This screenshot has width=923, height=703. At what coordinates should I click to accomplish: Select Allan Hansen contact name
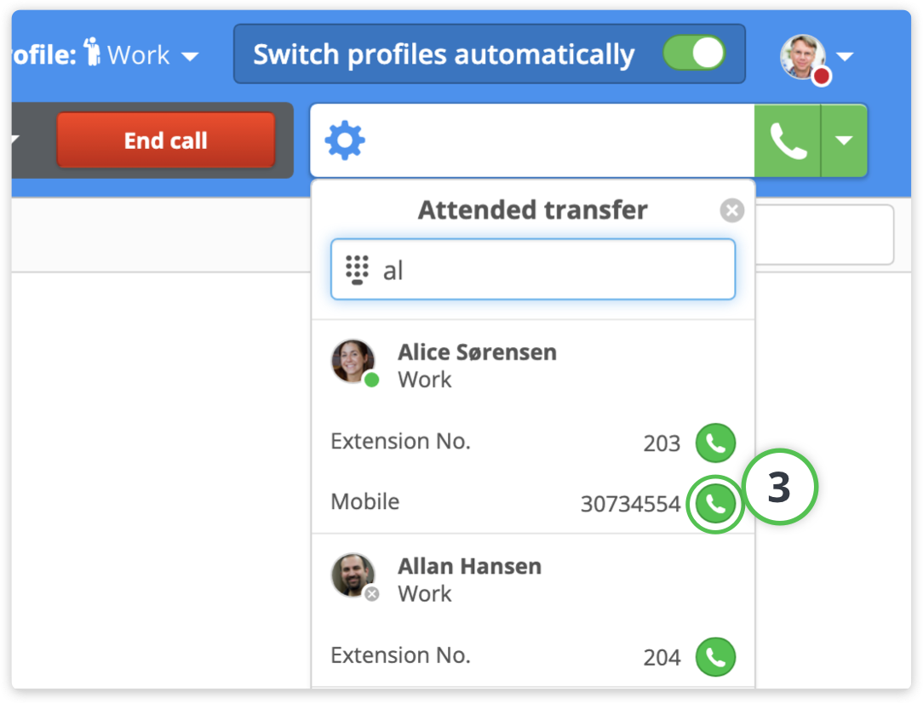point(469,566)
